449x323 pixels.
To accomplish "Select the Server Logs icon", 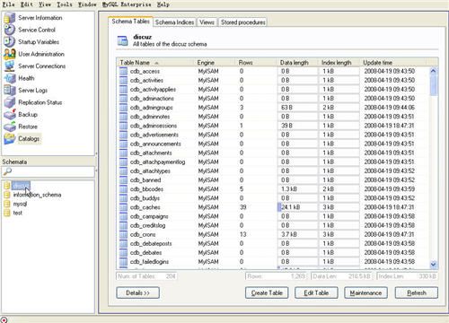I will [x=10, y=90].
